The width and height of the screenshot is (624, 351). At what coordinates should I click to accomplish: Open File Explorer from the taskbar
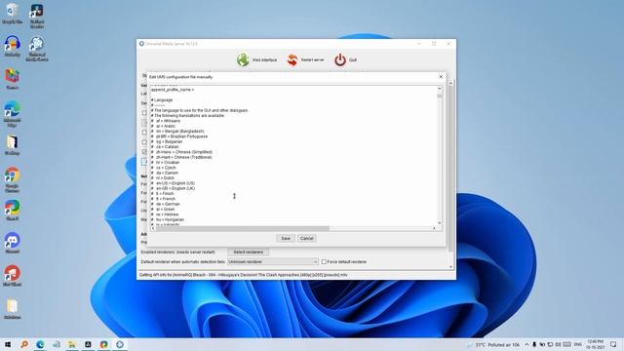(71, 344)
